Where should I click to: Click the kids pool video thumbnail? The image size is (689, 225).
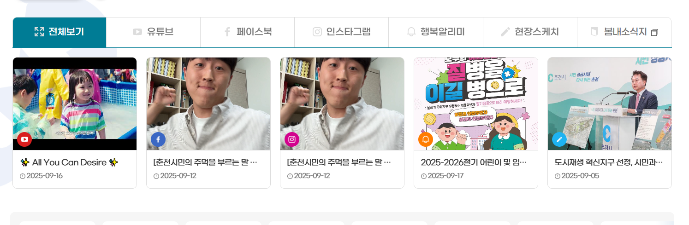tap(75, 104)
